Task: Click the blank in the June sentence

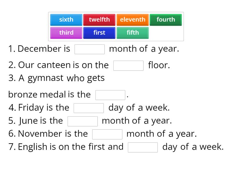Action: [83, 121]
